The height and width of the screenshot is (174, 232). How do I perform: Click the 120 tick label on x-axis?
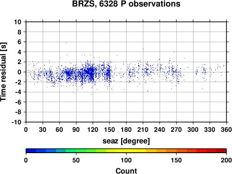point(93,129)
